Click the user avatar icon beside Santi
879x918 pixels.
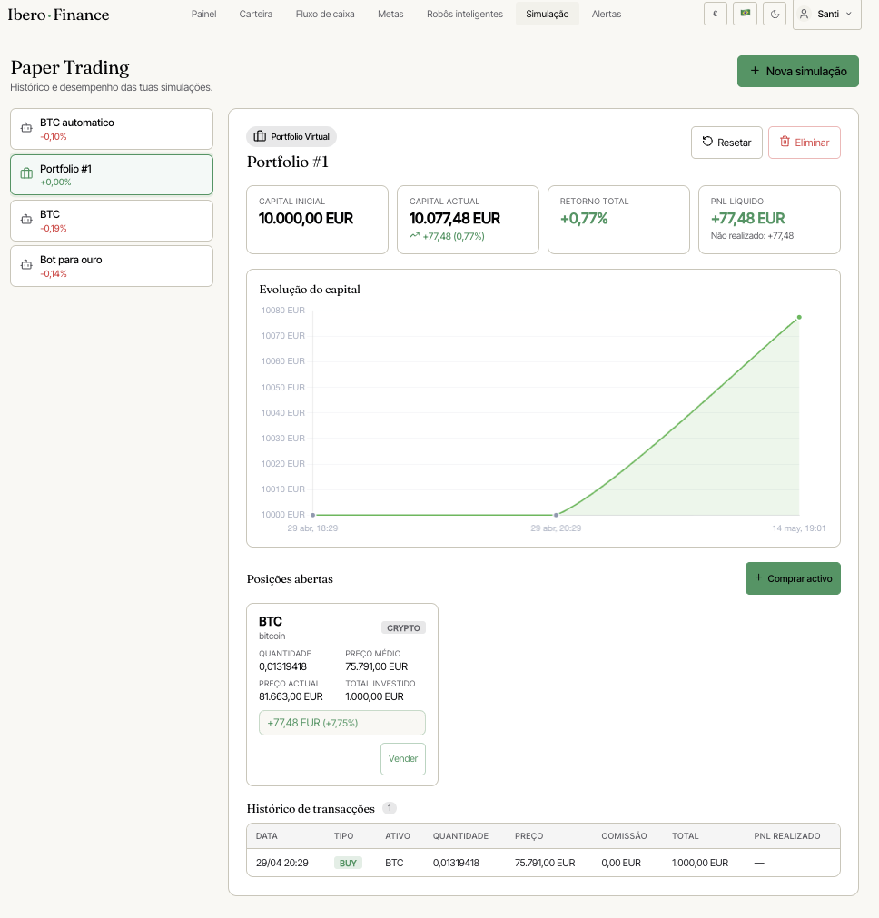click(804, 14)
